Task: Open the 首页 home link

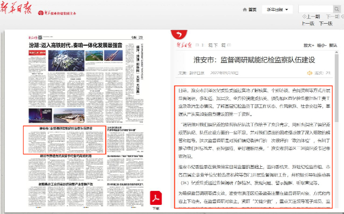Action: pyautogui.click(x=252, y=10)
